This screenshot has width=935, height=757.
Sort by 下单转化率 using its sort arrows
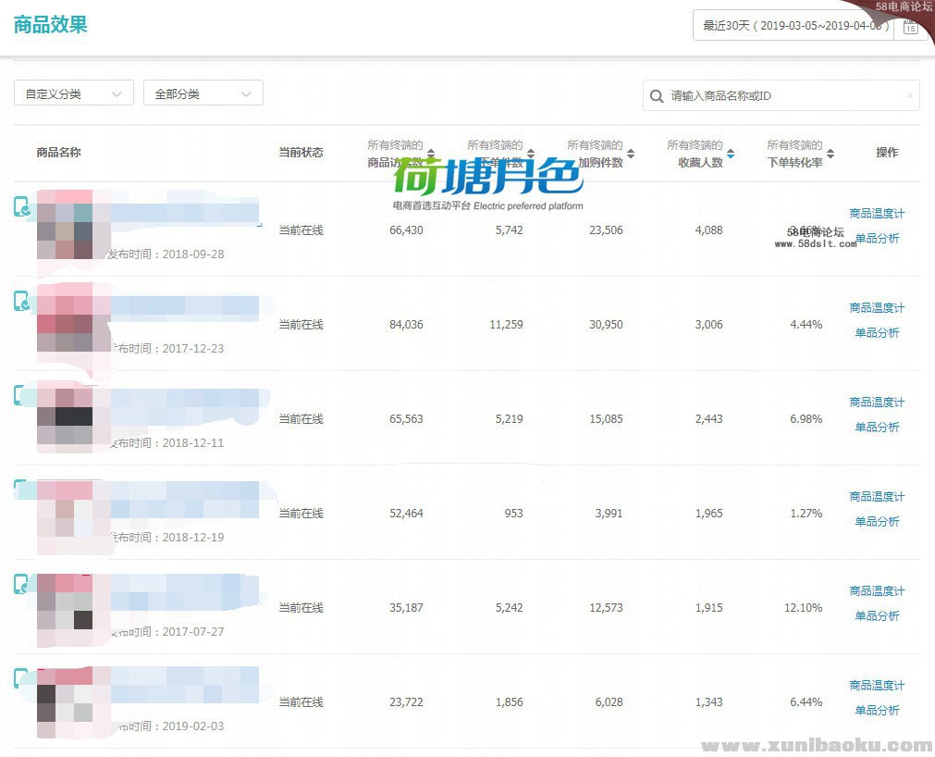point(830,154)
